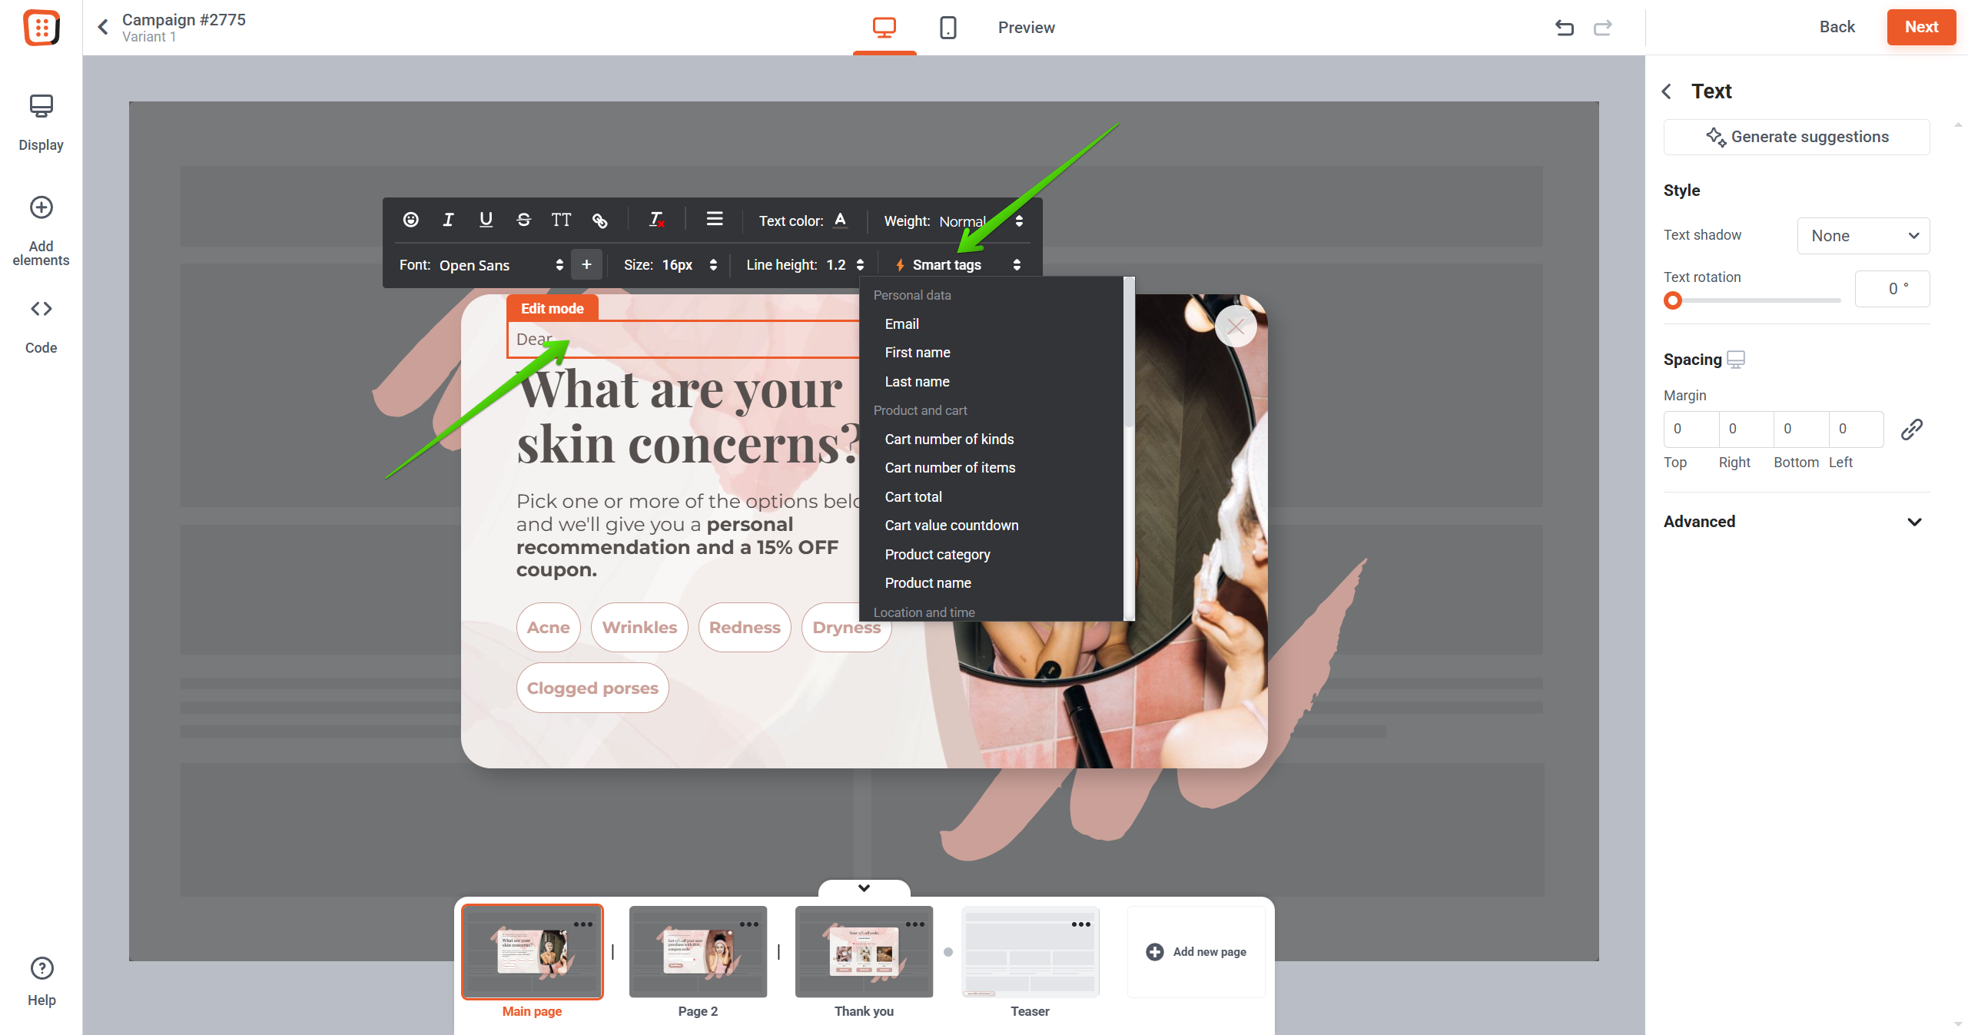The height and width of the screenshot is (1035, 1968).
Task: Select the Teaser page thumbnail
Action: pyautogui.click(x=1030, y=952)
